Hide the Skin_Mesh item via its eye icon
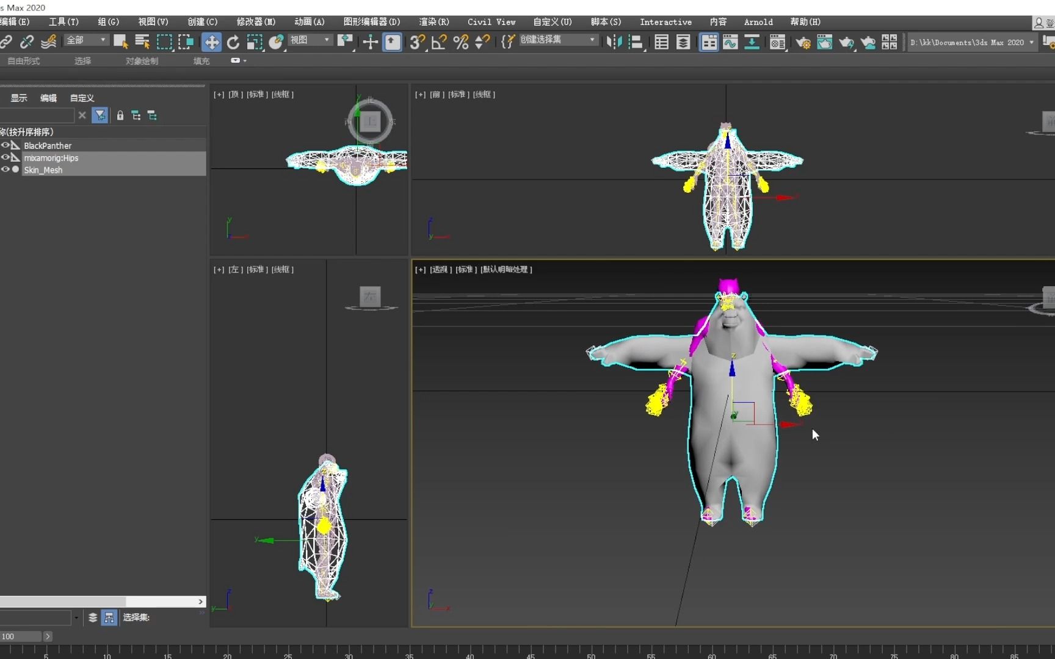 tap(5, 170)
